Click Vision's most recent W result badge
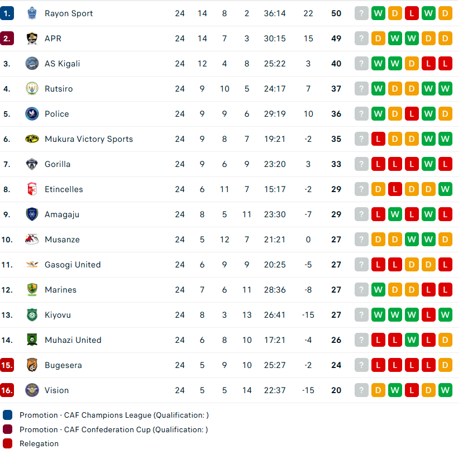463x454 pixels. 445,390
